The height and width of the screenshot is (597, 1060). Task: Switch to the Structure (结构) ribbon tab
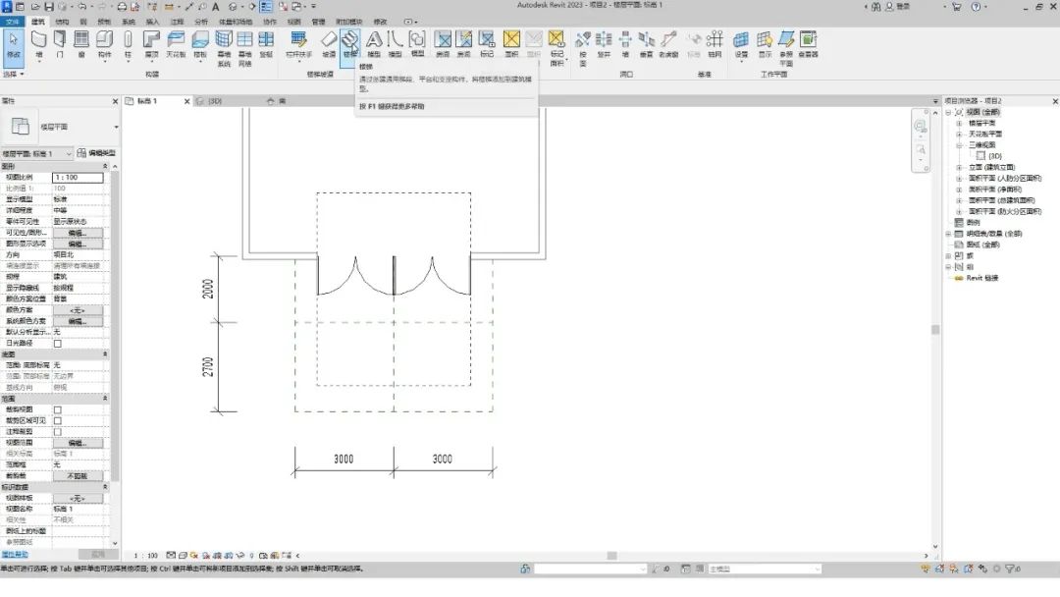pos(62,22)
